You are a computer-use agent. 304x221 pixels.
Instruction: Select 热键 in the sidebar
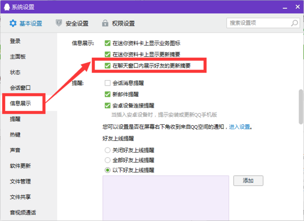(15, 134)
